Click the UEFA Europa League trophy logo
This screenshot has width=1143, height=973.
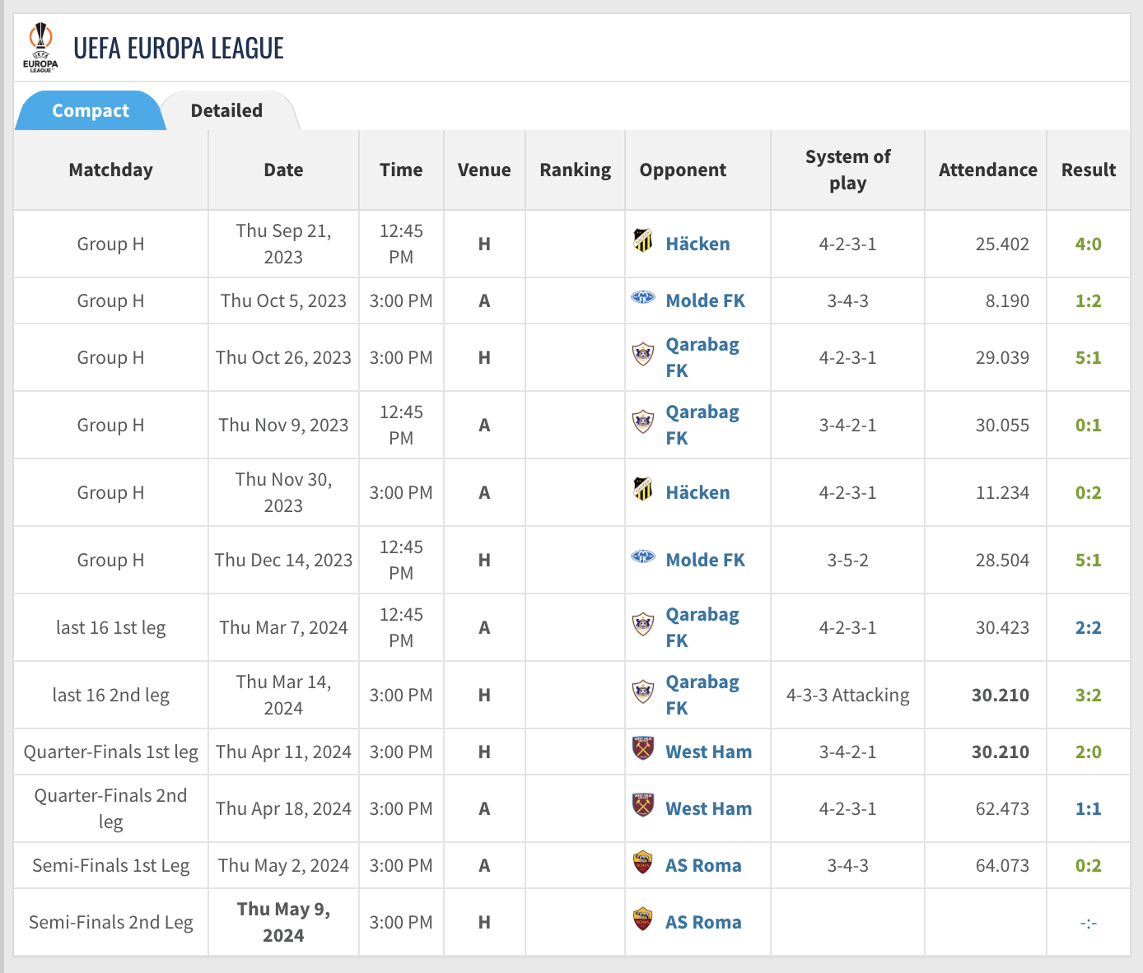pyautogui.click(x=40, y=48)
